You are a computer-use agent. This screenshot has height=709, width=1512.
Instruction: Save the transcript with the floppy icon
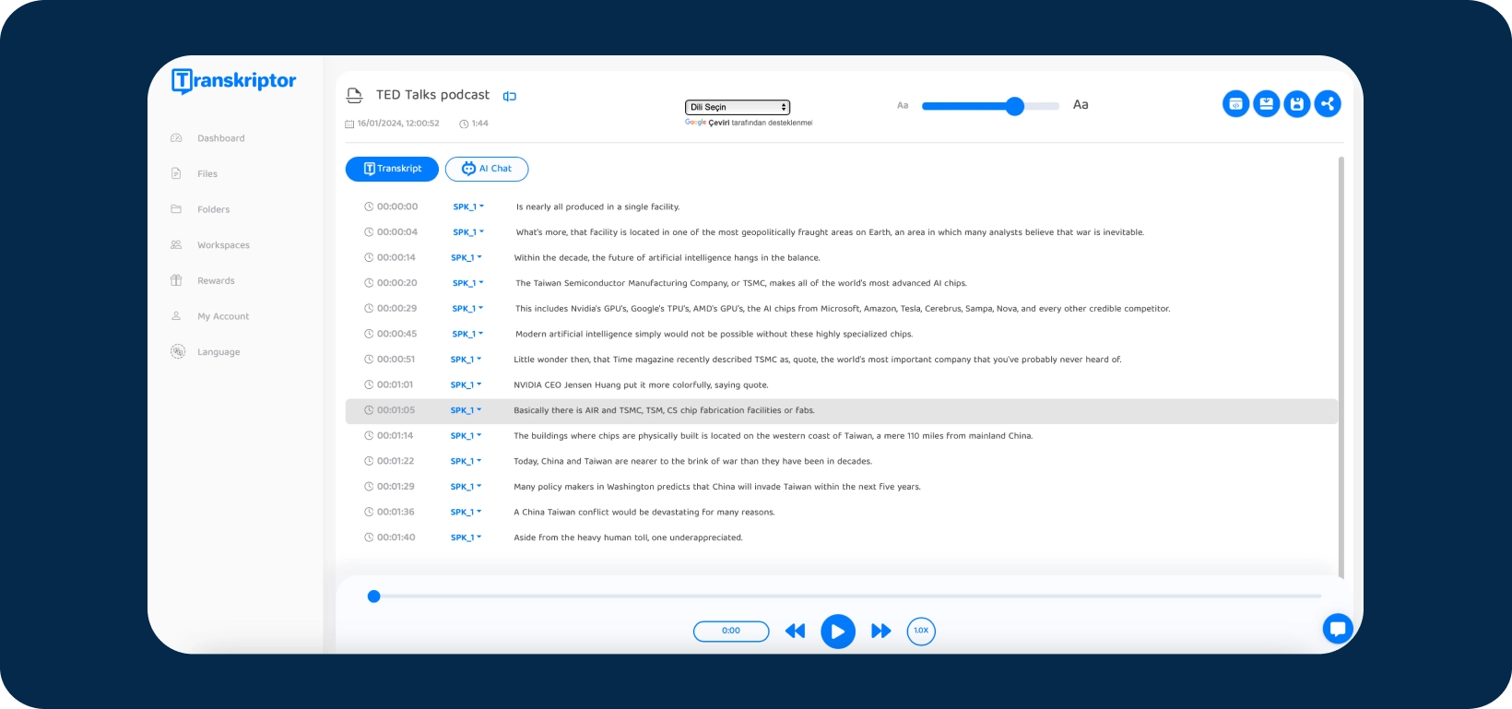pyautogui.click(x=1297, y=104)
